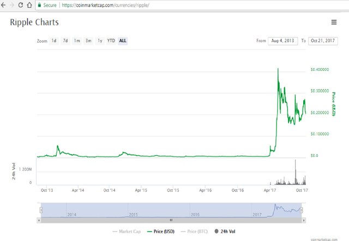Open the chart hamburger menu

(x=334, y=22)
